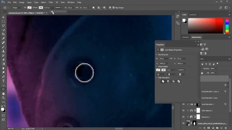Collapse the Bounding Box section
232x130 pixels.
157,55
